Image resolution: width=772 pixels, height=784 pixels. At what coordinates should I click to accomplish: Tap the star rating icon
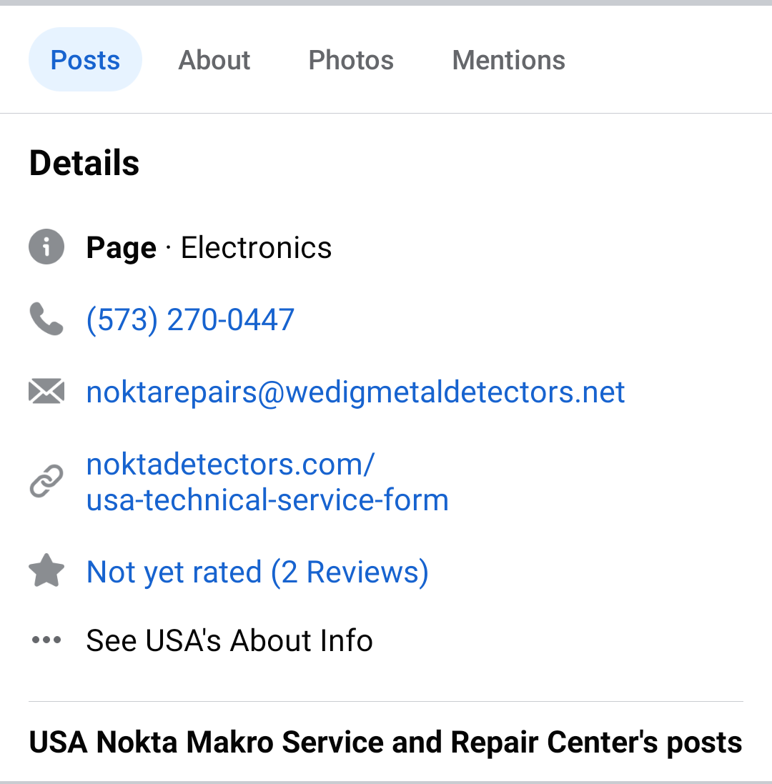(x=46, y=570)
